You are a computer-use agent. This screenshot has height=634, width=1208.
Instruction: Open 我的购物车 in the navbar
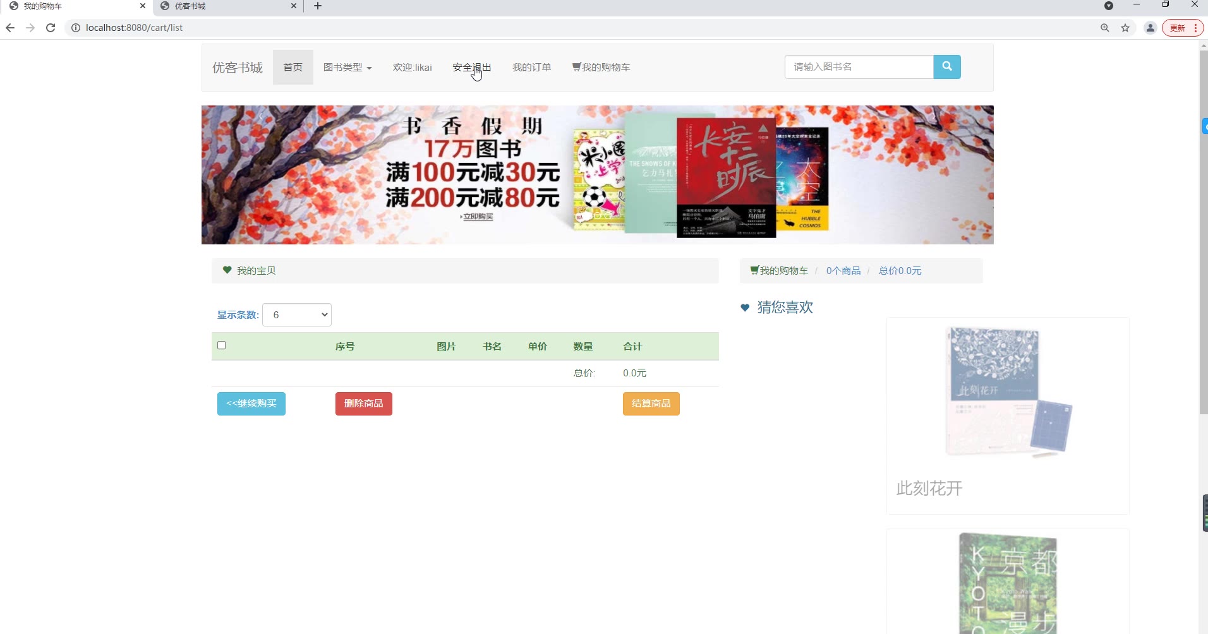601,68
